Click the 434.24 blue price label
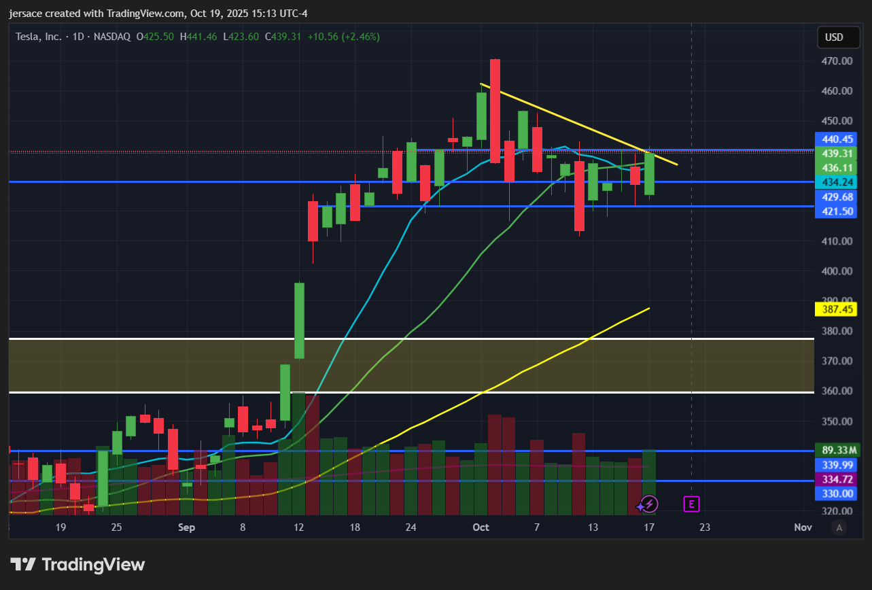The width and height of the screenshot is (872, 590). 837,182
